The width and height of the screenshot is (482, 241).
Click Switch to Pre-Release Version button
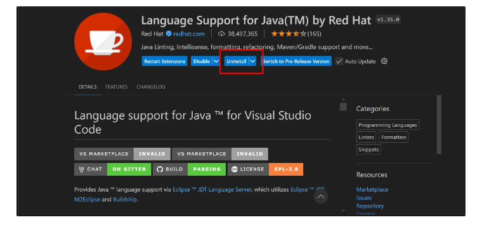click(296, 61)
